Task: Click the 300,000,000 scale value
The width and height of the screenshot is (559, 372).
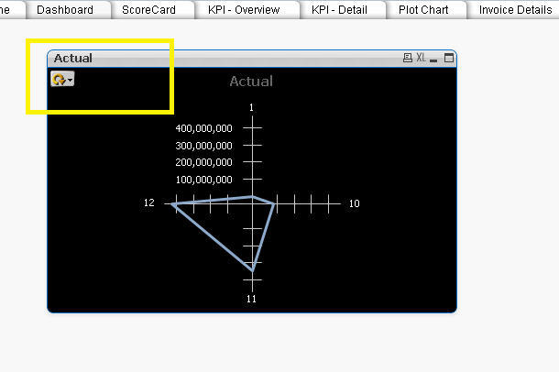Action: [x=204, y=146]
